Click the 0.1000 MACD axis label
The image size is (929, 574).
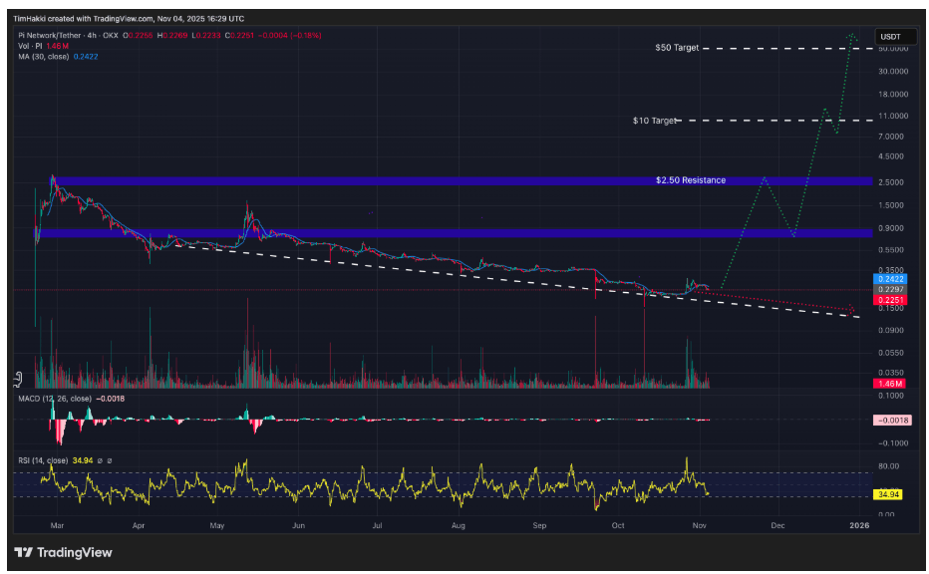click(x=891, y=395)
